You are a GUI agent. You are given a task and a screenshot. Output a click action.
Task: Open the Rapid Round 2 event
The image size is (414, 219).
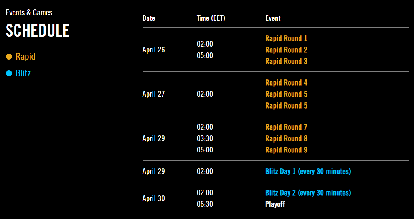pyautogui.click(x=286, y=50)
